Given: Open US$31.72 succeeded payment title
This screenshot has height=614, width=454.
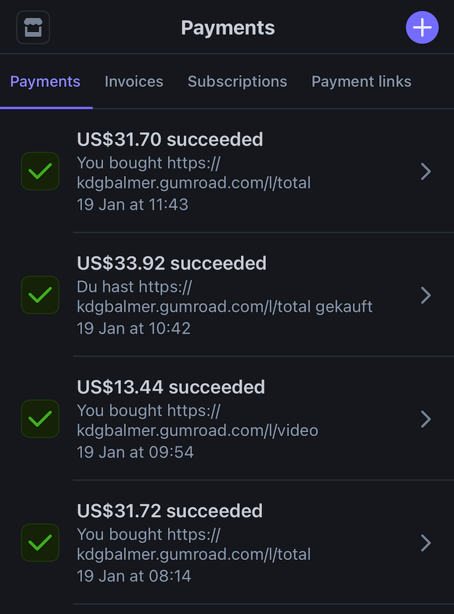Looking at the screenshot, I should [170, 511].
